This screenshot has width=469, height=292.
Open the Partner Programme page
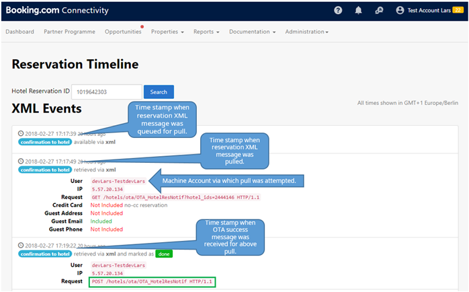69,32
